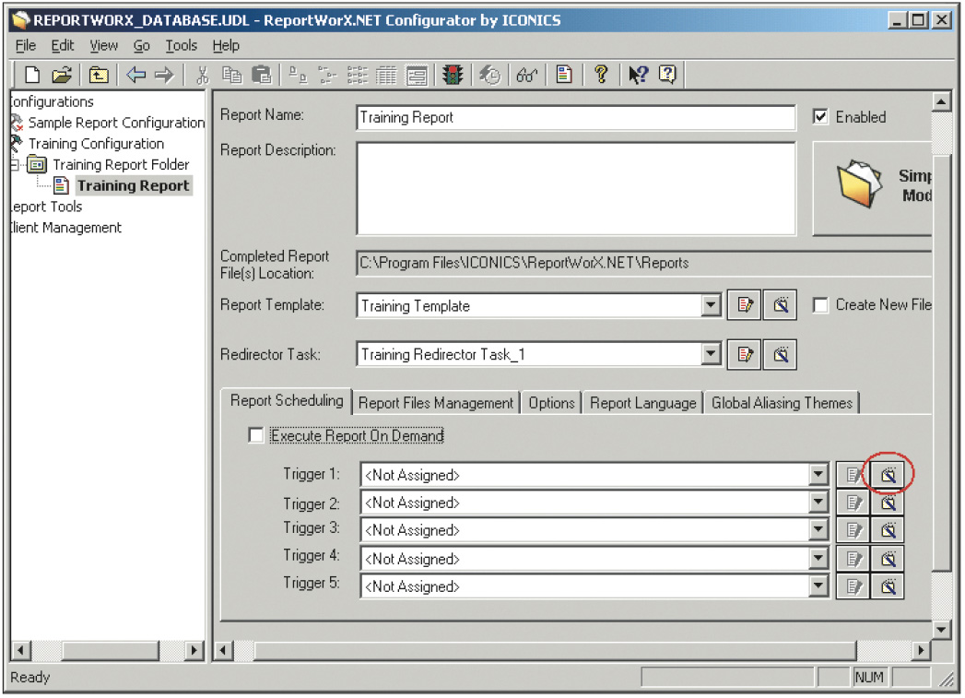
Task: Open the Help menu
Action: click(226, 45)
